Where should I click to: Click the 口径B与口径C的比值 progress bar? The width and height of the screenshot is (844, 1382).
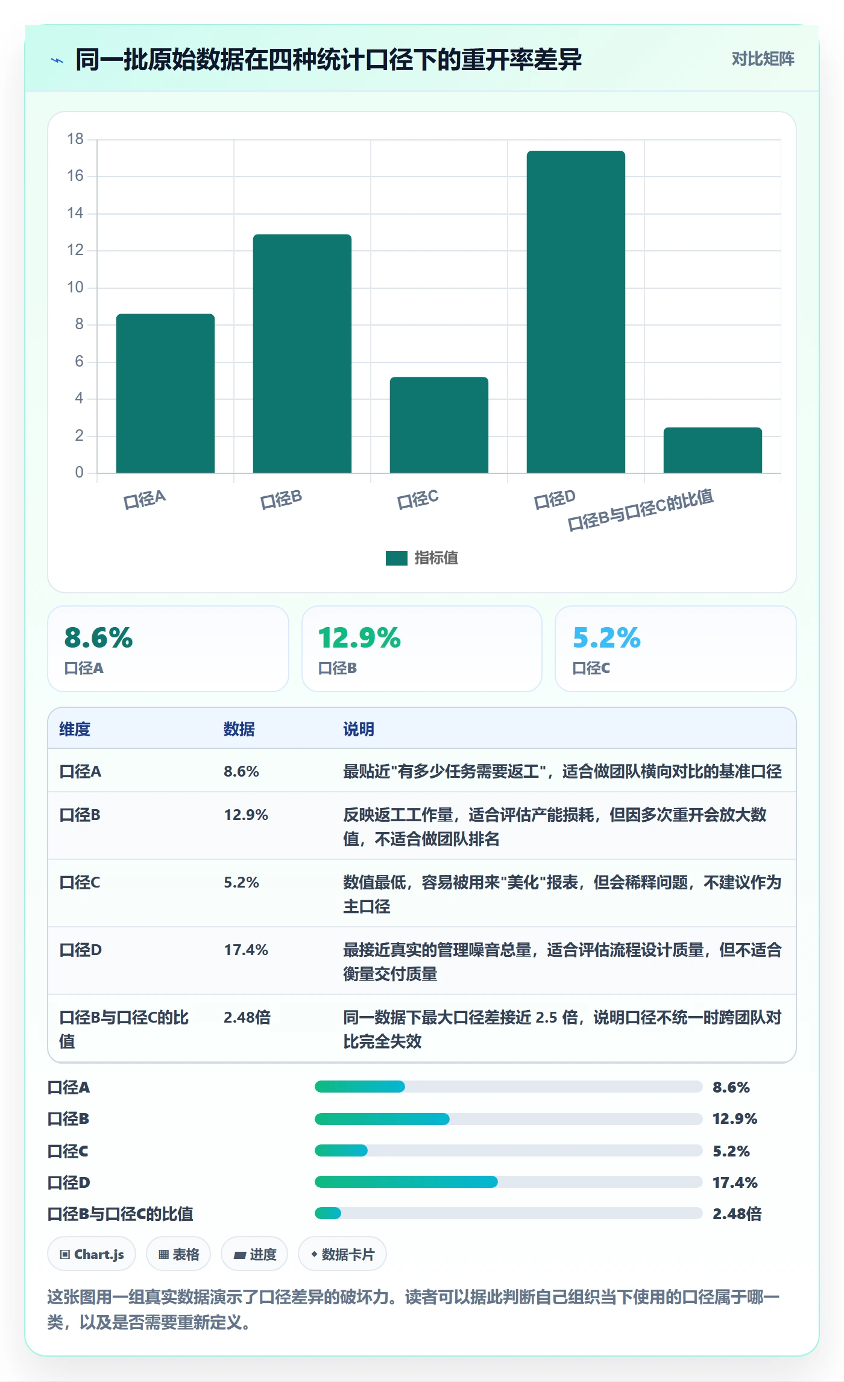pos(508,1213)
